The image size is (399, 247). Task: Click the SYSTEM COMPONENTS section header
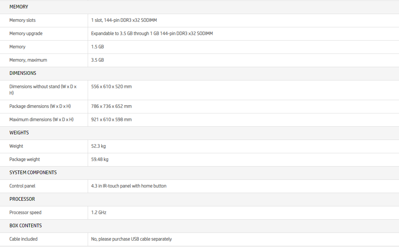click(x=33, y=173)
